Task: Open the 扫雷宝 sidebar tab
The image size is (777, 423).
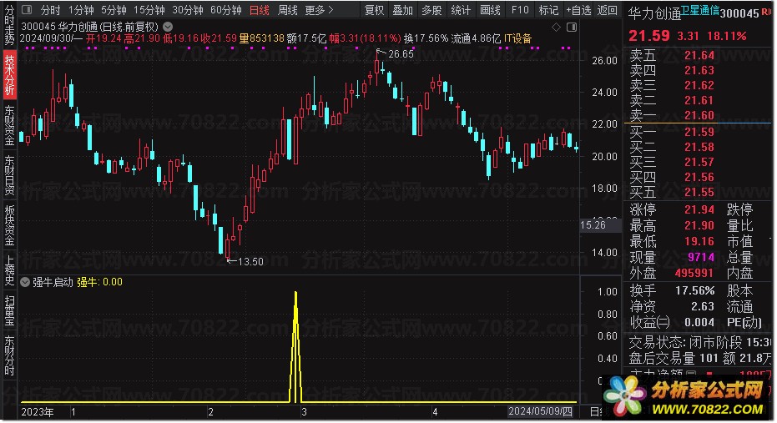Action: tap(9, 310)
